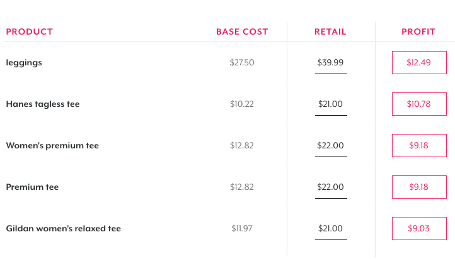Click the $11.97 base cost value
This screenshot has height=259, width=455.
point(242,229)
